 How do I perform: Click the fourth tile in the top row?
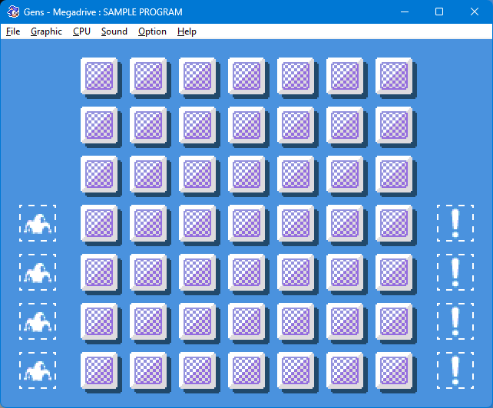coord(246,76)
